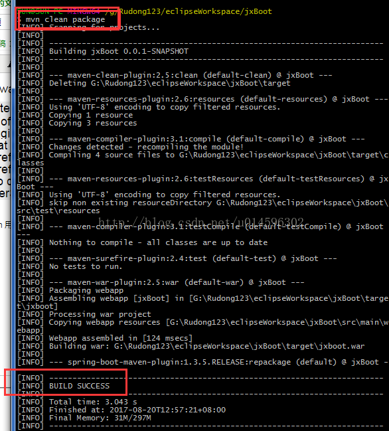
Task: Click the maven-war-plugin:2.5:war line
Action: pyautogui.click(x=161, y=282)
